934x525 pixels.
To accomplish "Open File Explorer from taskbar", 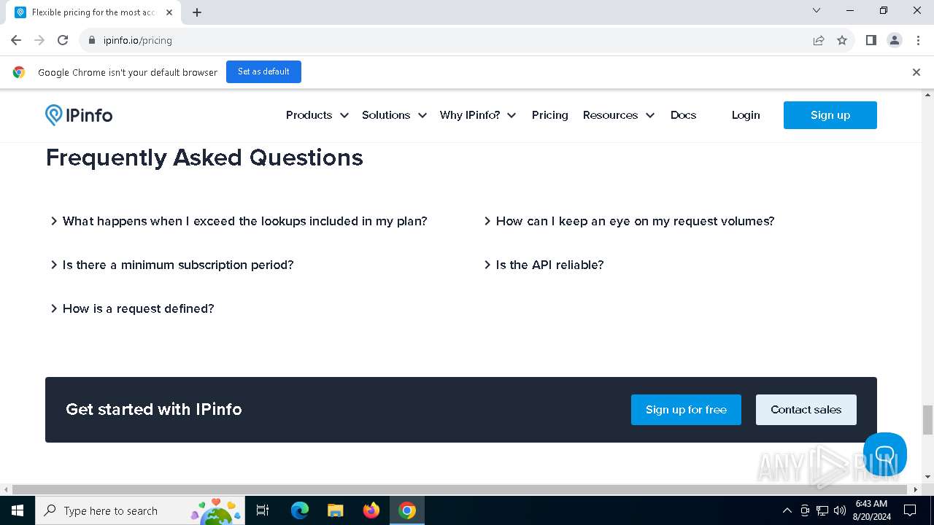I will coord(335,510).
